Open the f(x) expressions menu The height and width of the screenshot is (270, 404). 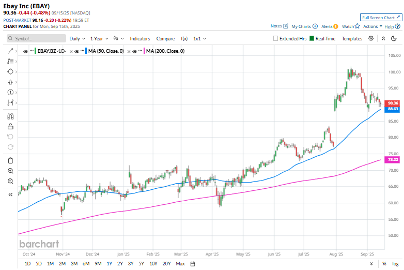coord(184,38)
